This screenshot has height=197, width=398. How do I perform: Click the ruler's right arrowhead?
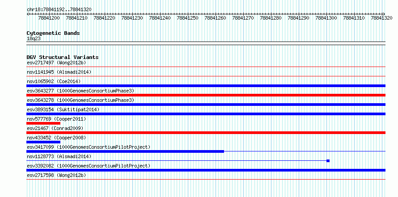click(x=384, y=14)
